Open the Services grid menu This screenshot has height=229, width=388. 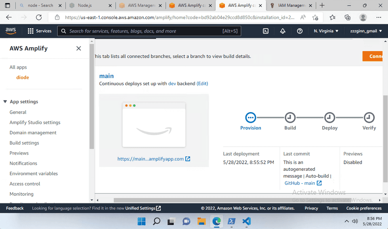(40, 31)
